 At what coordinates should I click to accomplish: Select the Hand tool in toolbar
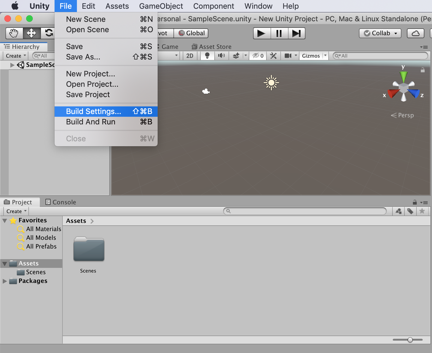pos(14,33)
